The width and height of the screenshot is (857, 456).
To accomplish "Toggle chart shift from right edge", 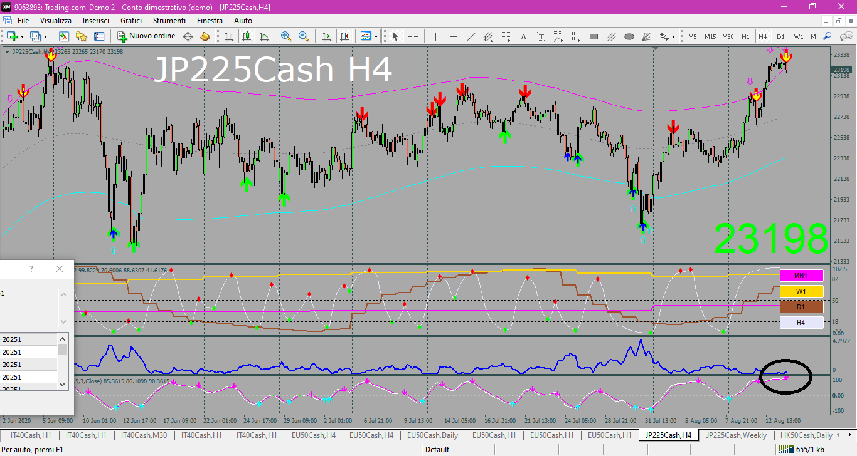I will 344,36.
